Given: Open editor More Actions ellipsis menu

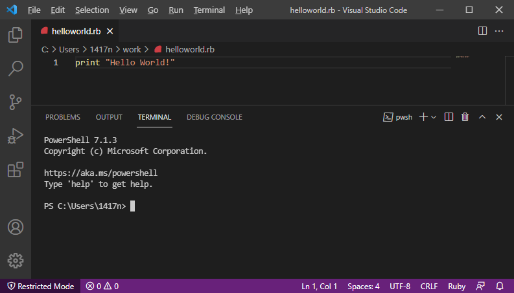Looking at the screenshot, I should tap(499, 30).
